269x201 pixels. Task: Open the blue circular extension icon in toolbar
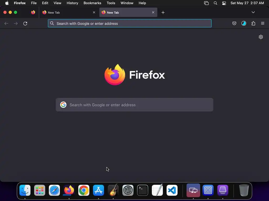click(x=244, y=23)
